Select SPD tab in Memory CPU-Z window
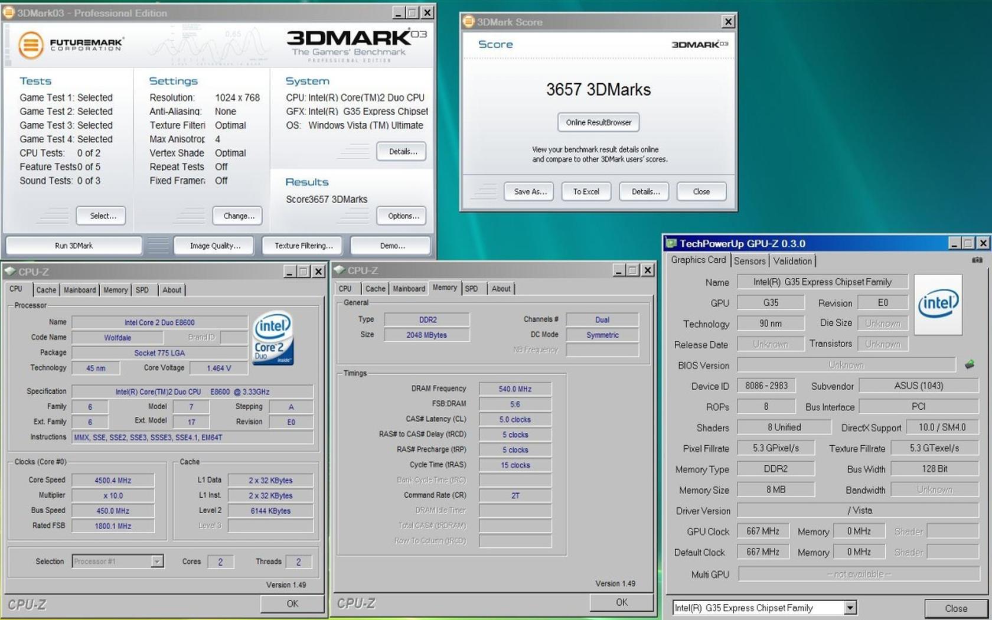The height and width of the screenshot is (620, 992). 471,289
